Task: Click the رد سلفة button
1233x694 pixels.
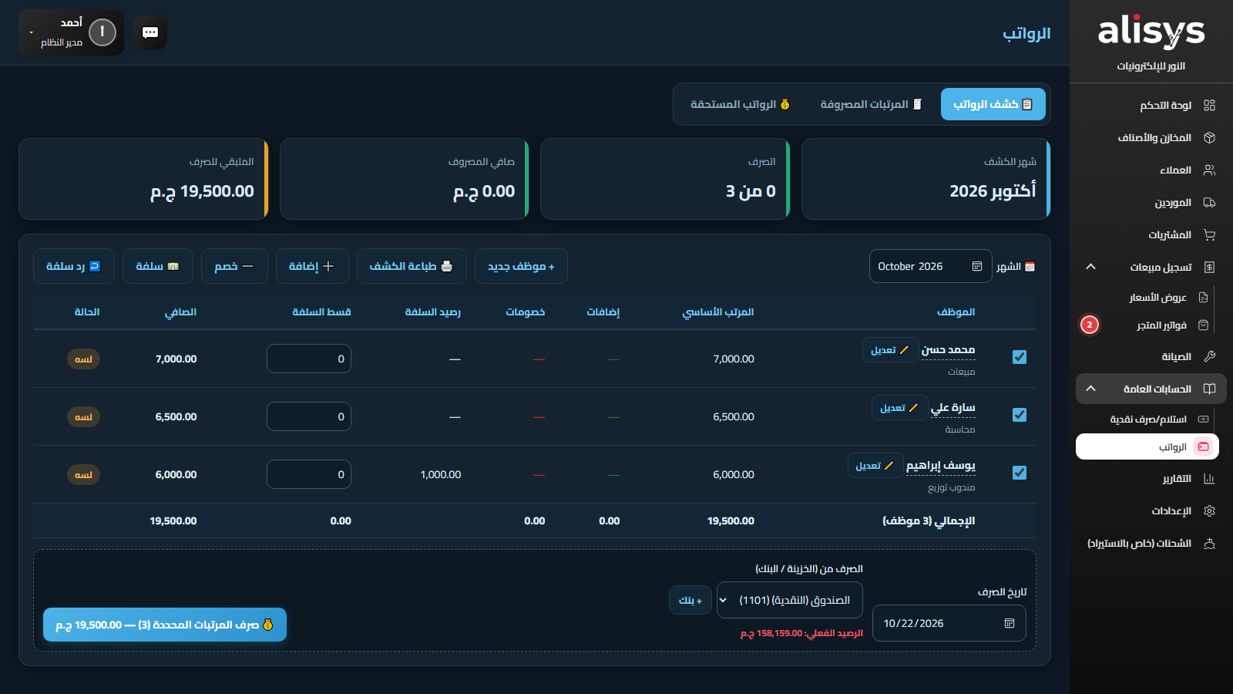Action: [74, 266]
